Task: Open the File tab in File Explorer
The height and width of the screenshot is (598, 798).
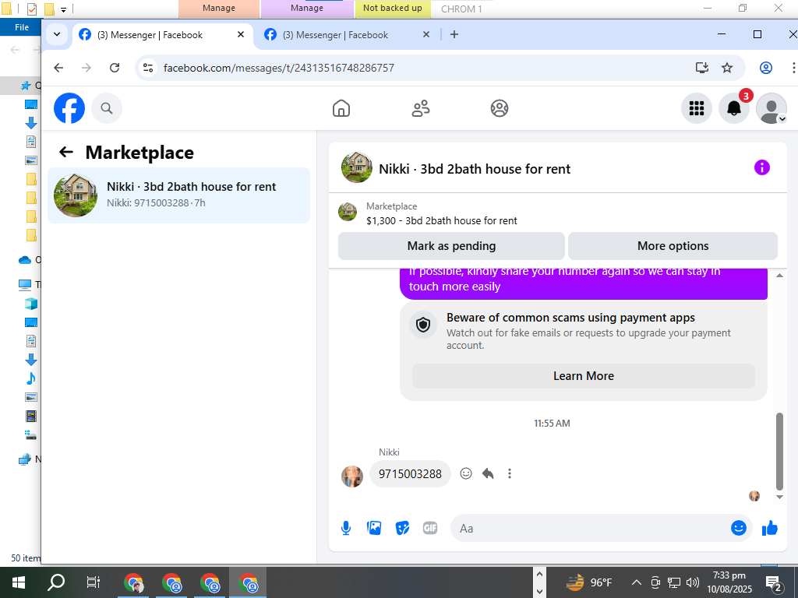Action: [x=21, y=27]
